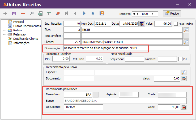Click Tipo Sintético code field
Viewport: 196px width, 120px height.
(x=72, y=36)
